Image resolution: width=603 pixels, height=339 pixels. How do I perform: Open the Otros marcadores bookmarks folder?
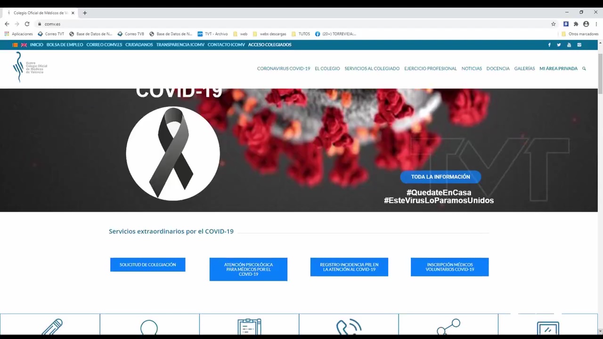pyautogui.click(x=580, y=34)
